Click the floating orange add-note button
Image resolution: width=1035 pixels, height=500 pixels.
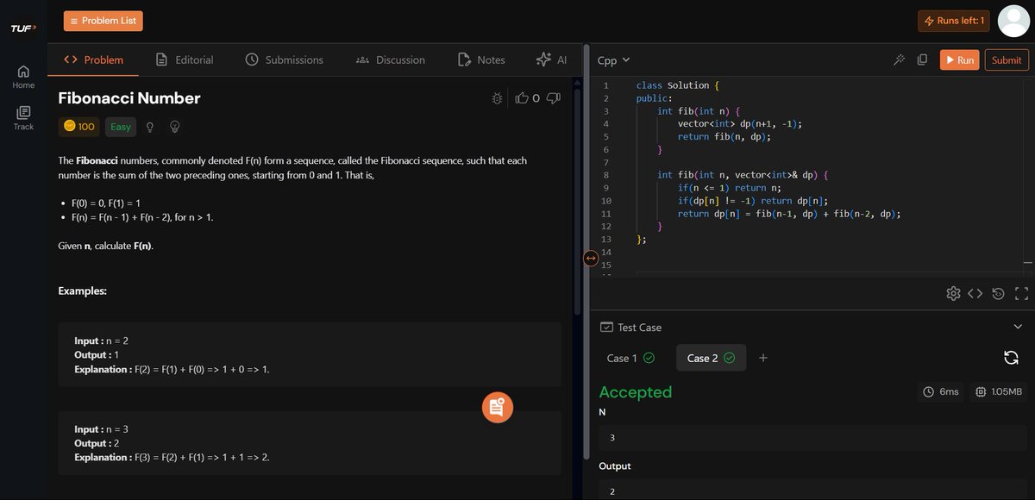point(498,407)
